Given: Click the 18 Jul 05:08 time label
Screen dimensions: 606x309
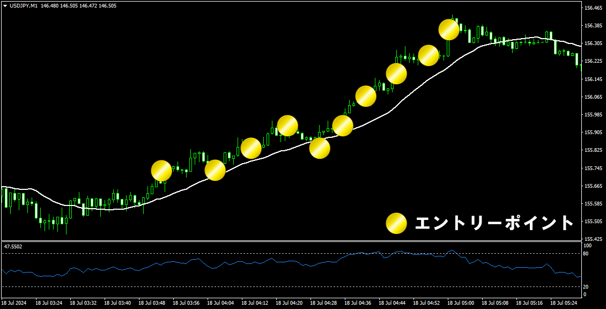Looking at the screenshot, I should click(496, 303).
